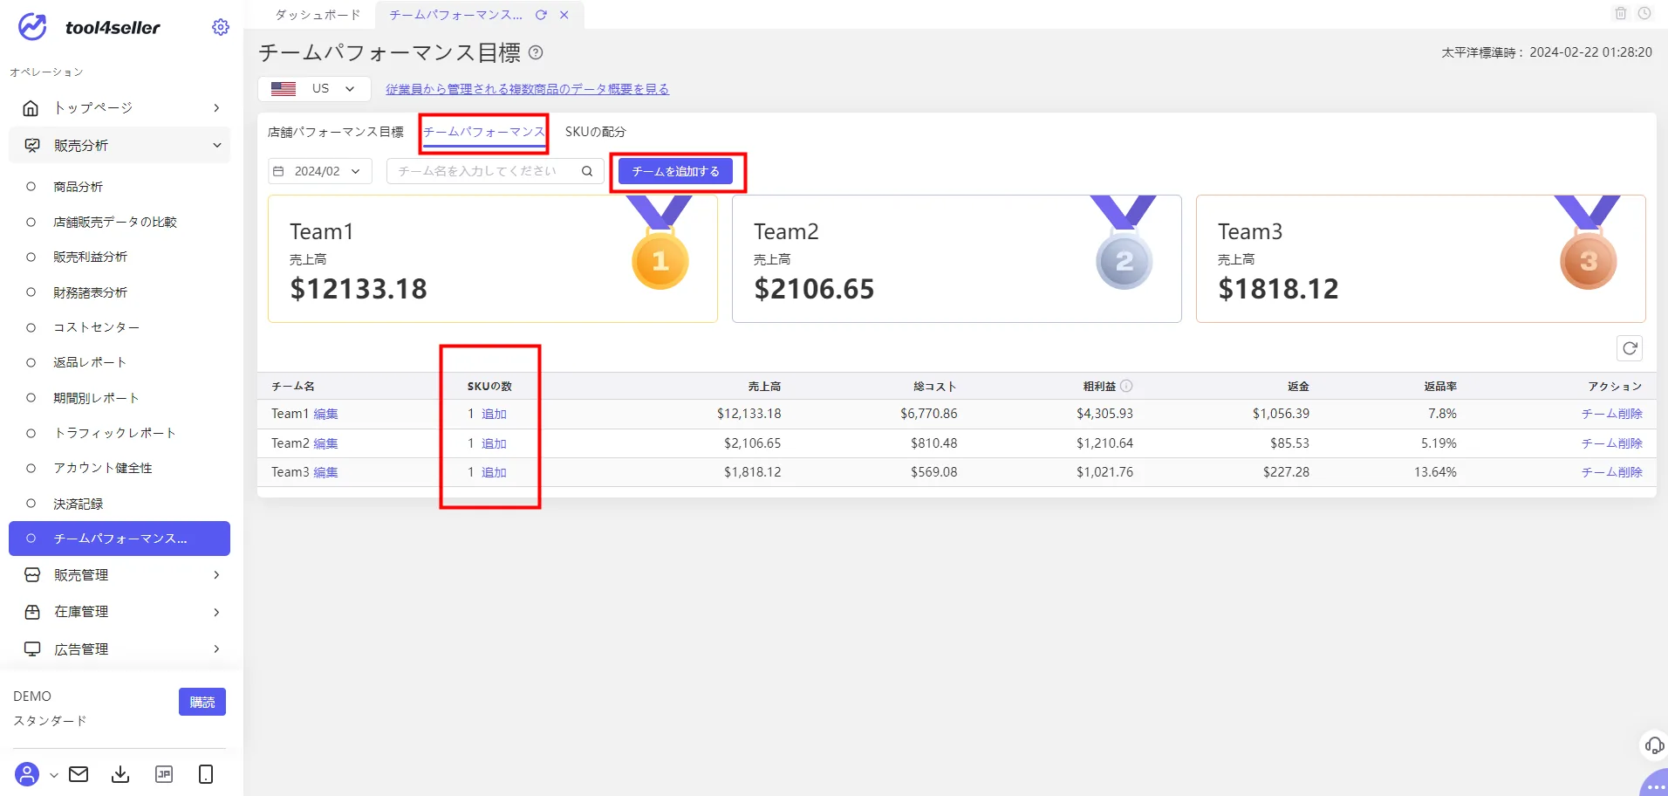This screenshot has width=1668, height=796.
Task: Click the calendar icon in the month picker
Action: 278,171
